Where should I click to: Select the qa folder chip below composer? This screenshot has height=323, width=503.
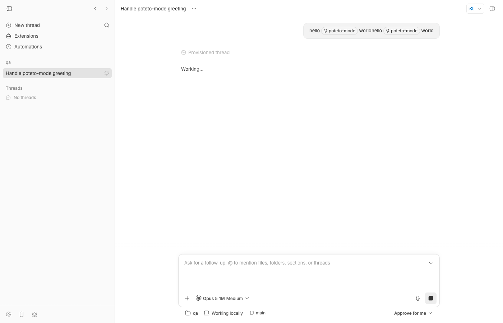click(191, 313)
